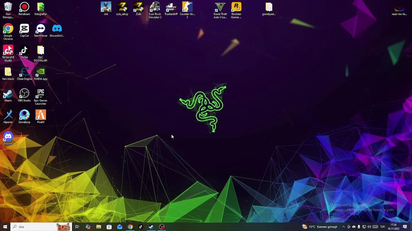Select the Zula game shortcut
412x231 pixels.
tap(138, 9)
